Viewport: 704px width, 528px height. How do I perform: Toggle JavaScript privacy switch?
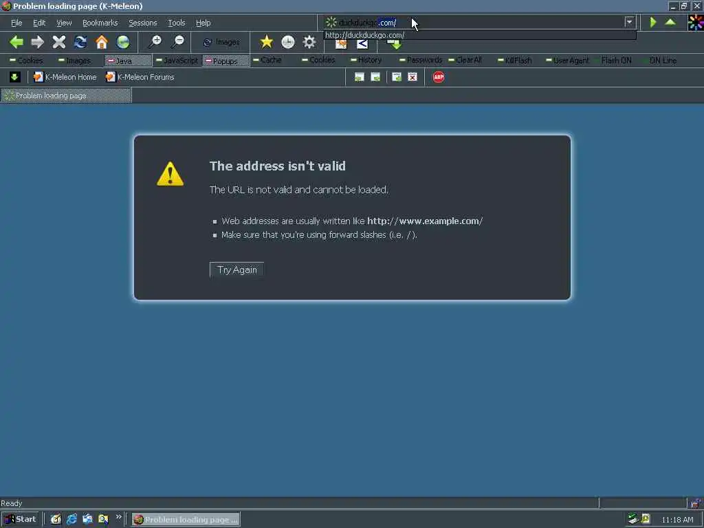click(x=177, y=60)
